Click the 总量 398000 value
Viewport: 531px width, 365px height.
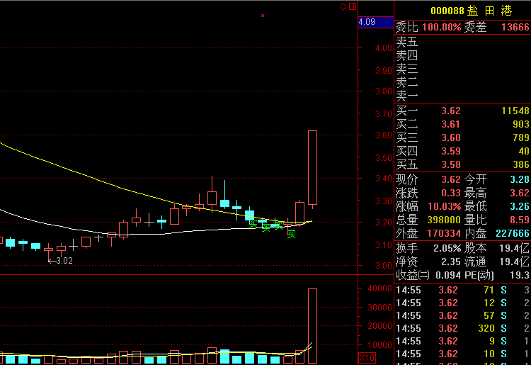(x=444, y=220)
